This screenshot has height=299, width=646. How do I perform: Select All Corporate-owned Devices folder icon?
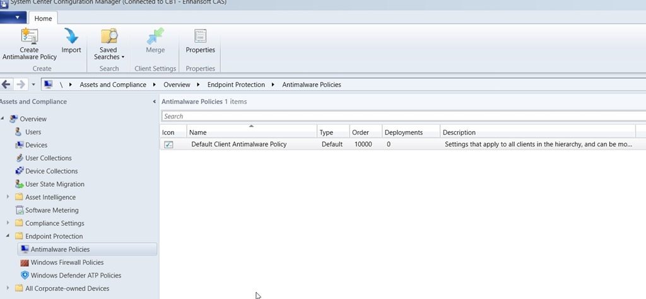[x=19, y=288]
